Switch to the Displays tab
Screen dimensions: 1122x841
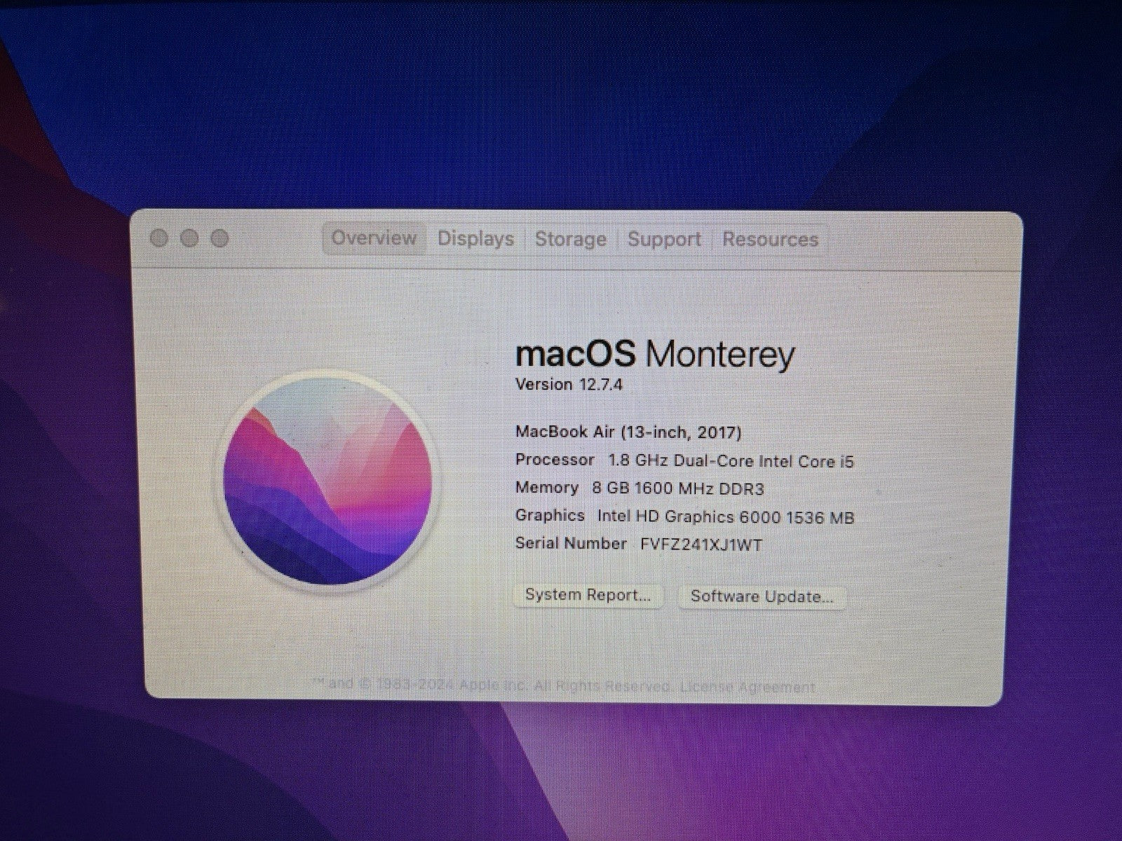click(475, 239)
